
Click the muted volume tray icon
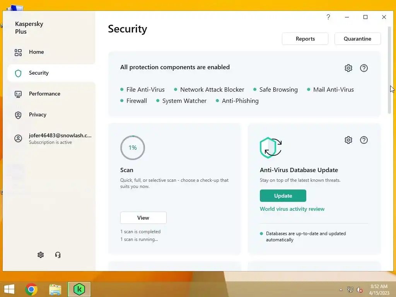[360, 290]
